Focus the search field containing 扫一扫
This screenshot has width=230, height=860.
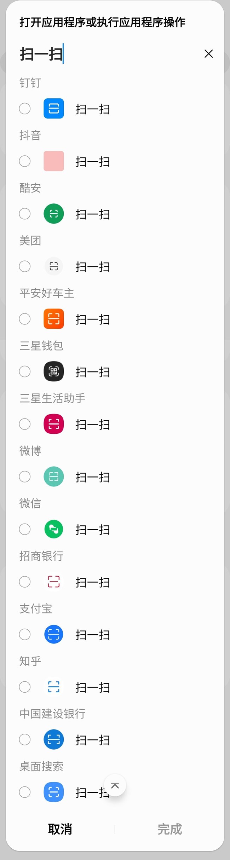tap(106, 54)
